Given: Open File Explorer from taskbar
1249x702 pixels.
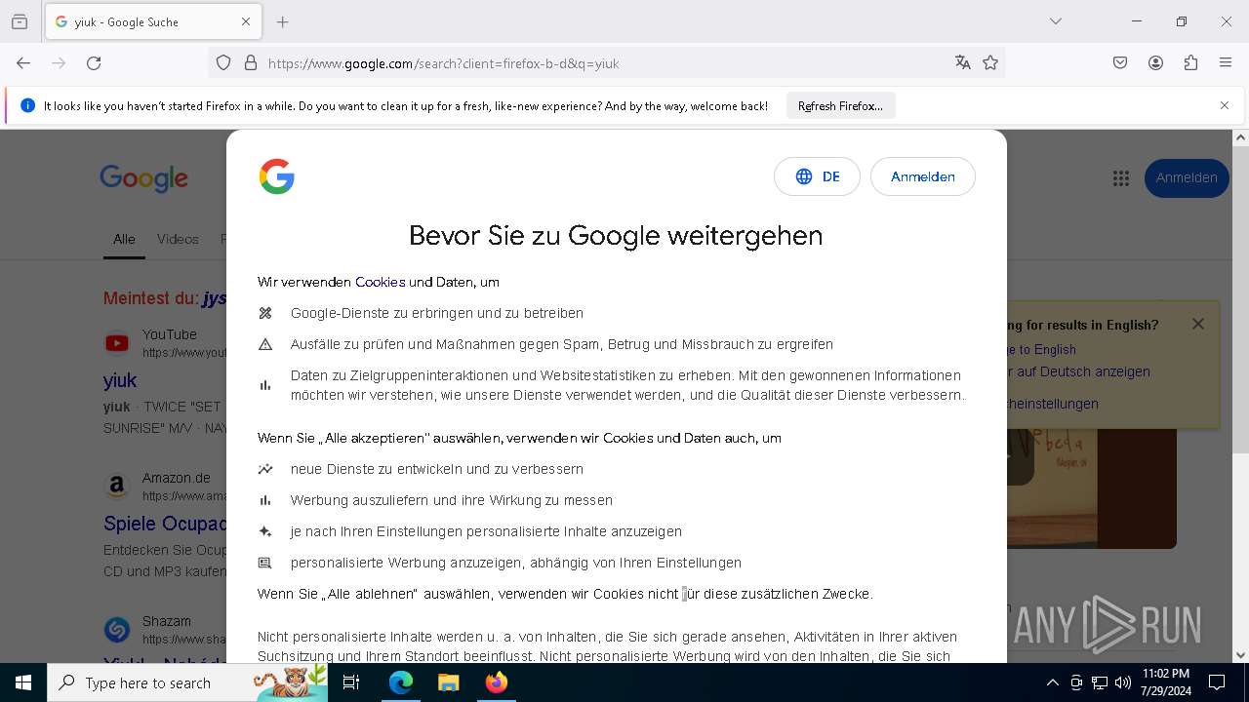Looking at the screenshot, I should coord(448,682).
